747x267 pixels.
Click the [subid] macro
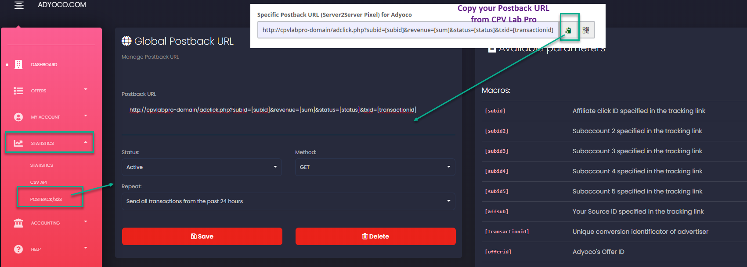pyautogui.click(x=495, y=111)
